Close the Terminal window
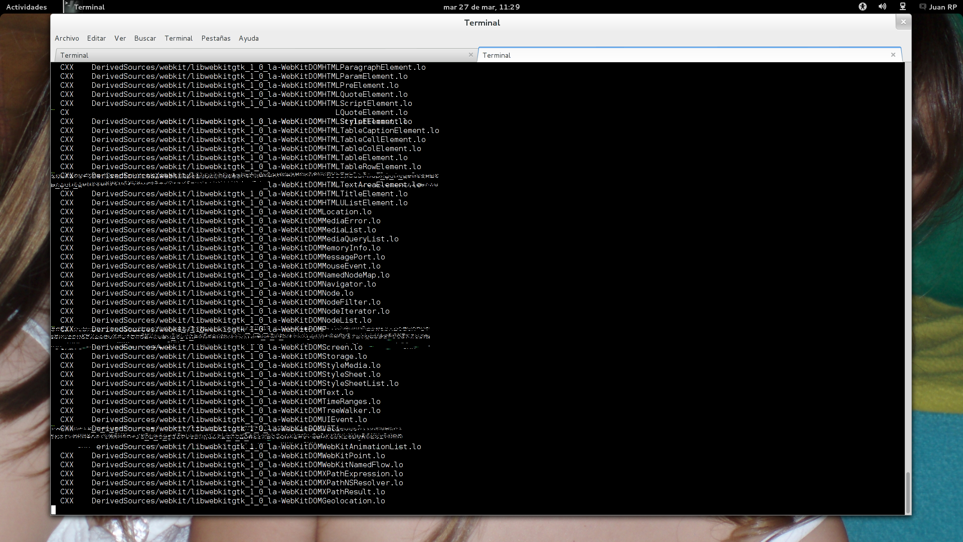This screenshot has height=542, width=963. [x=903, y=22]
